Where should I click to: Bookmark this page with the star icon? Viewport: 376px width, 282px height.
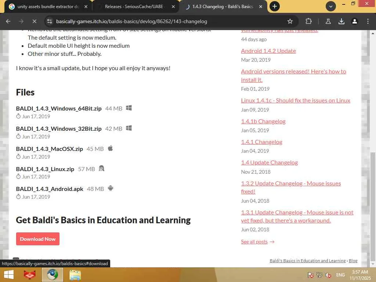pyautogui.click(x=290, y=21)
